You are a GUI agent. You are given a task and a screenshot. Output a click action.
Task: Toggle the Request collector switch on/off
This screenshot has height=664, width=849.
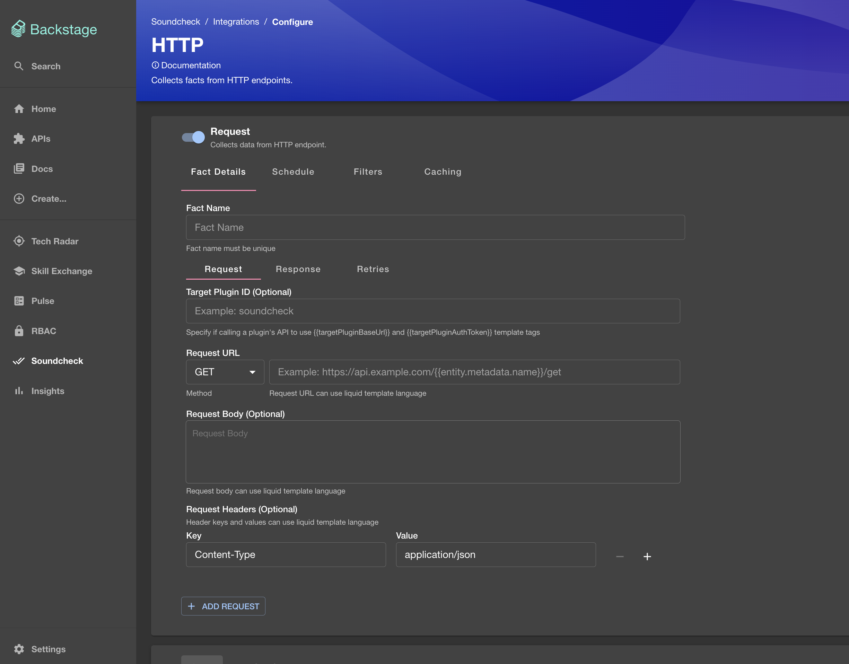194,137
